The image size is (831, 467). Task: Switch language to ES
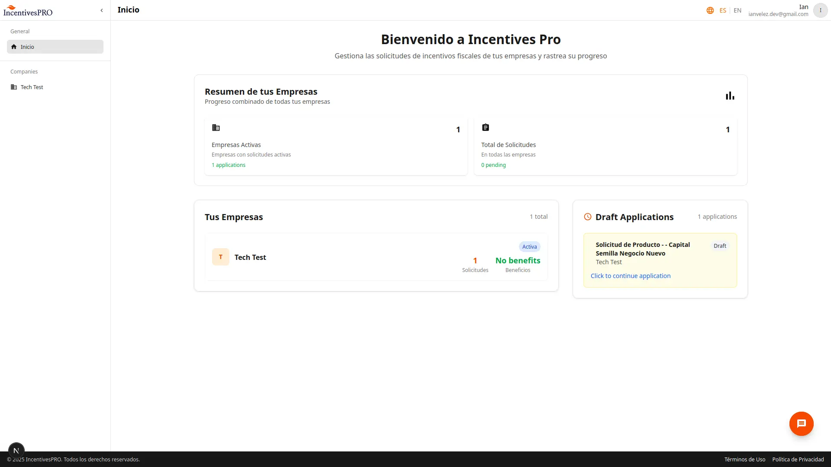pyautogui.click(x=723, y=10)
